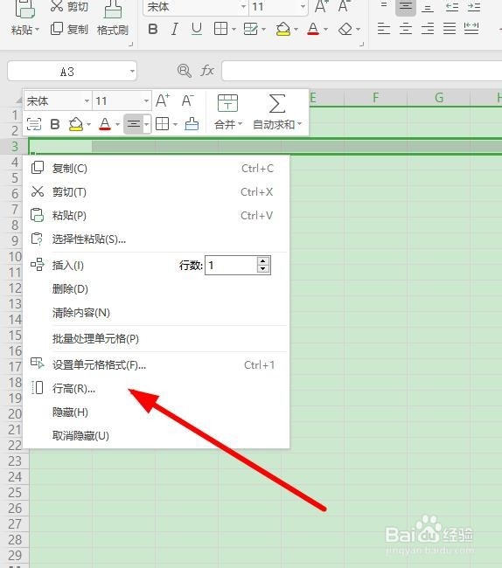Toggle ribbon middle vertical align button
Screen dimensions: 502x568
pyautogui.click(x=406, y=7)
